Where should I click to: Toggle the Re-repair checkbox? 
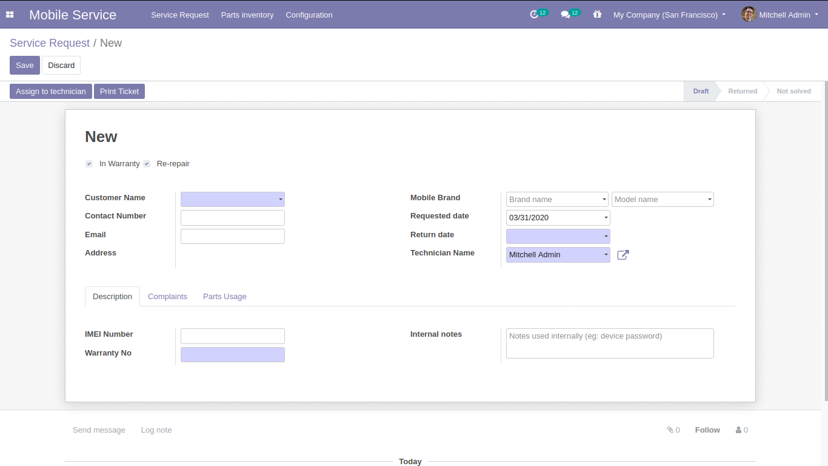tap(147, 164)
